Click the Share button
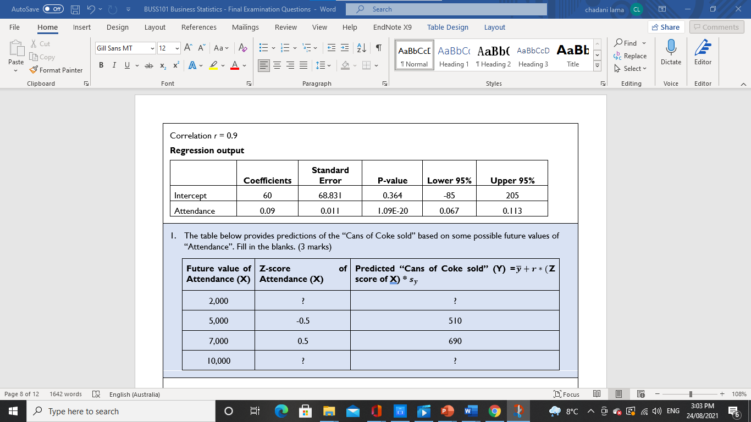Screen dimensions: 751x422 point(665,27)
